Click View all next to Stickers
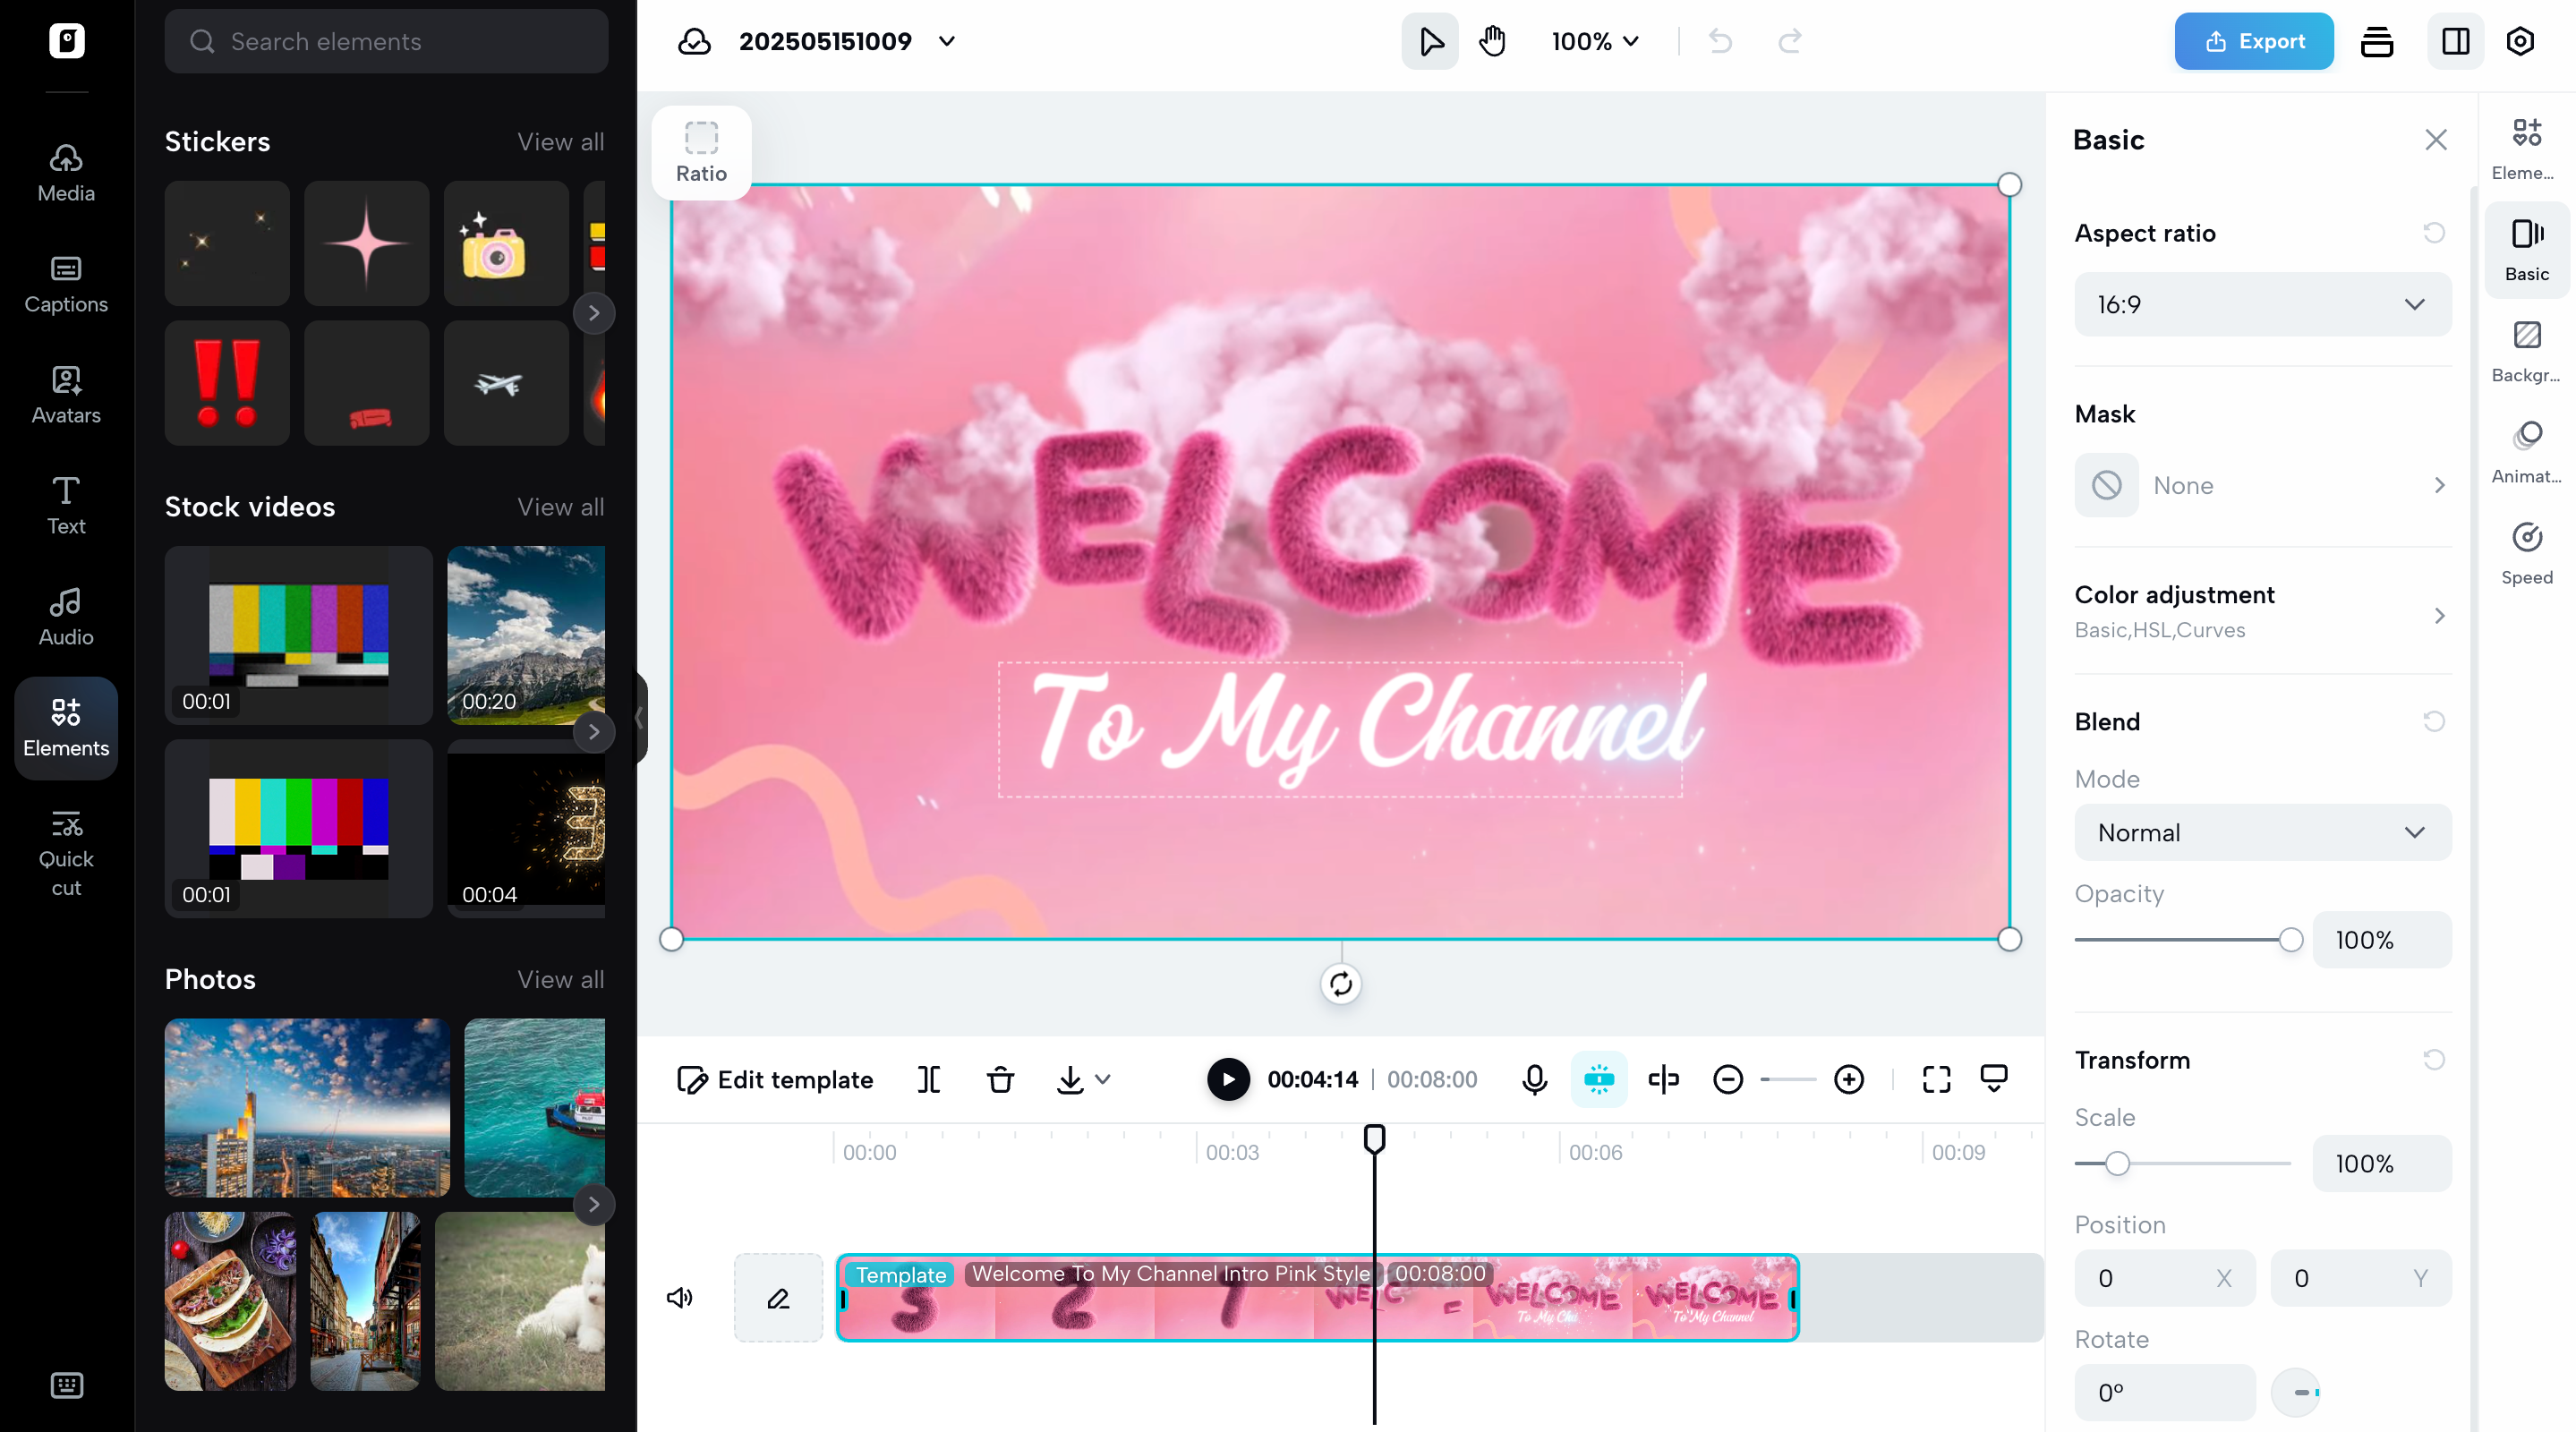2576x1432 pixels. click(x=560, y=141)
